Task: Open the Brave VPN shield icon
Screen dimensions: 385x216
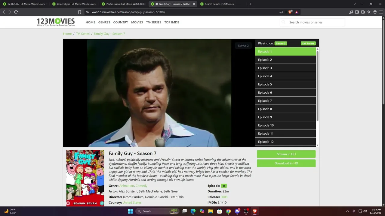Action: 375,12
